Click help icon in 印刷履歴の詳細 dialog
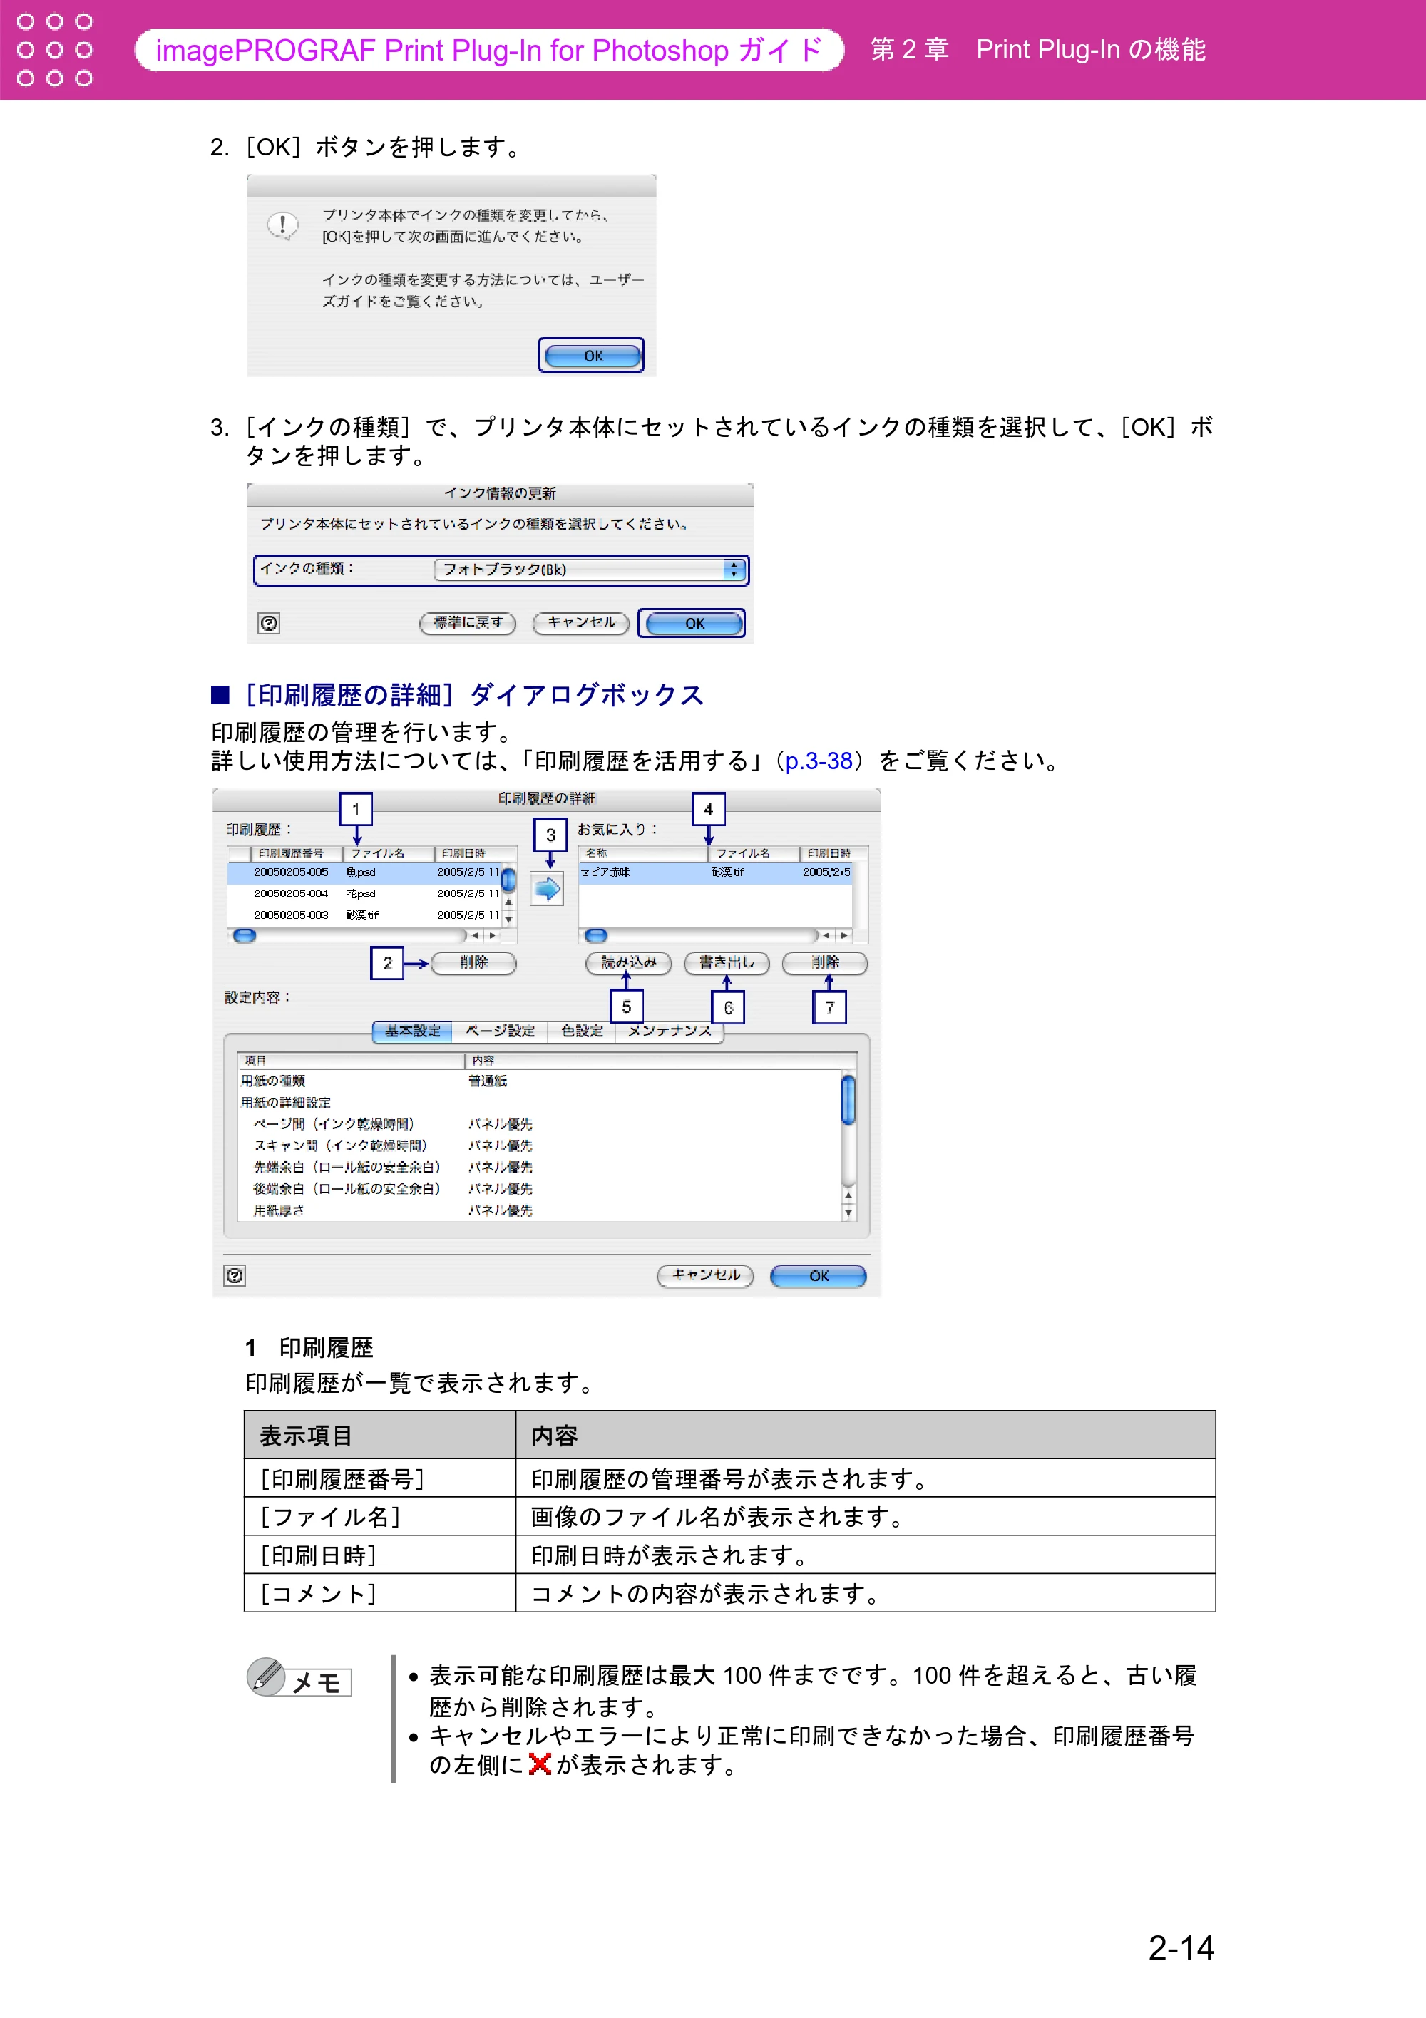Viewport: 1426px width, 2018px height. (x=235, y=1276)
